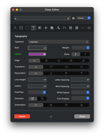The width and height of the screenshot is (104, 136).
Task: Set Orientation to horizontal lines
Action: pyautogui.click(x=51, y=105)
